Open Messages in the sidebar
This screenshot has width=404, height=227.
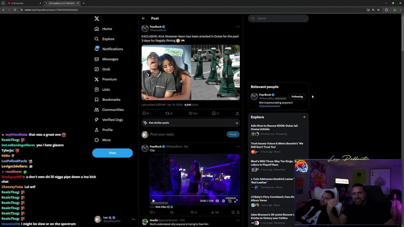[x=106, y=59]
